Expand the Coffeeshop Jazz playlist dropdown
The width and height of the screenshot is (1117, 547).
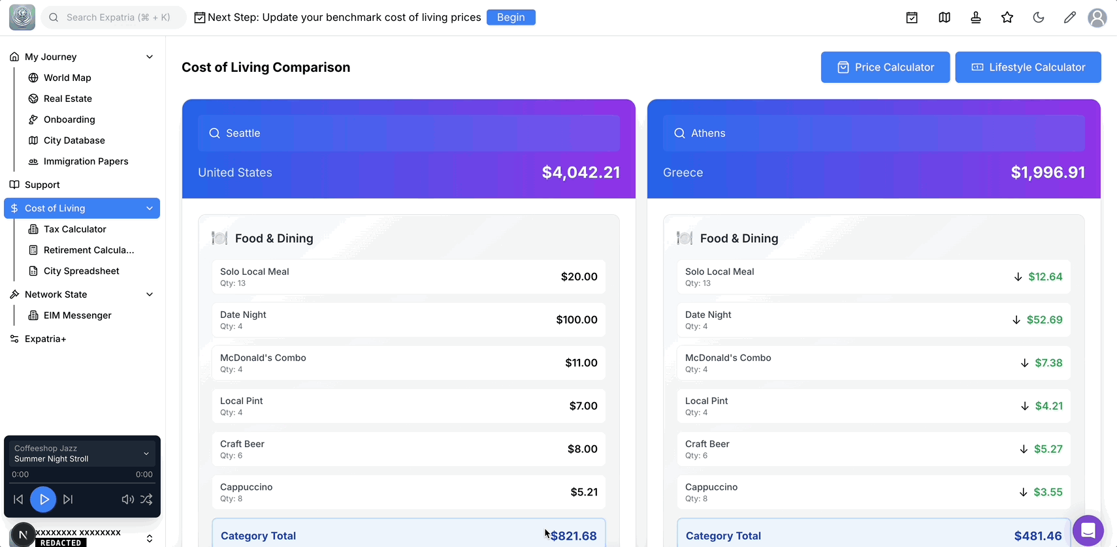click(146, 454)
